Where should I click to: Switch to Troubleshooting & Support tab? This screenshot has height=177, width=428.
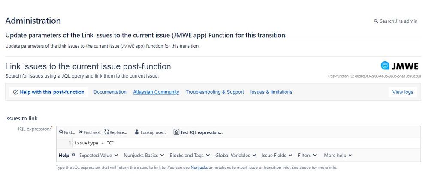(214, 92)
